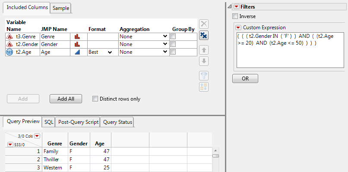Click the sort order icon below funnel
The height and width of the screenshot is (172, 348).
204,86
